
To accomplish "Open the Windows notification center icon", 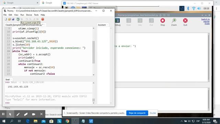I will 215,121.
